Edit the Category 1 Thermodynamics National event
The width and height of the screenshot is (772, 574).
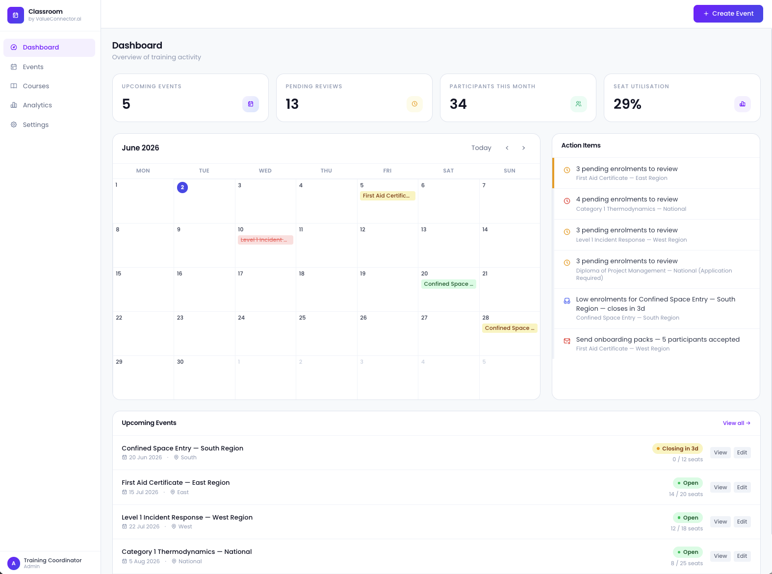[x=742, y=556]
